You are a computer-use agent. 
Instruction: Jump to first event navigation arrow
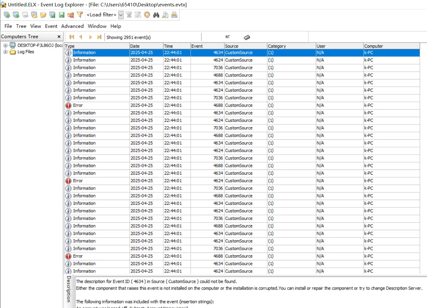tap(72, 37)
